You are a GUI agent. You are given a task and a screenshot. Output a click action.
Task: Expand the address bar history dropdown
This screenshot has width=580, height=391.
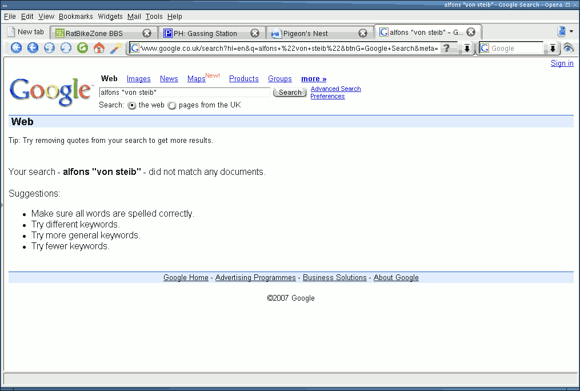point(467,49)
